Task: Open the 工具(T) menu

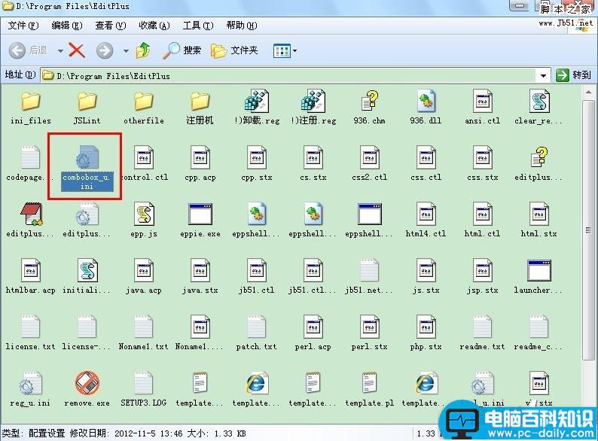Action: (198, 26)
